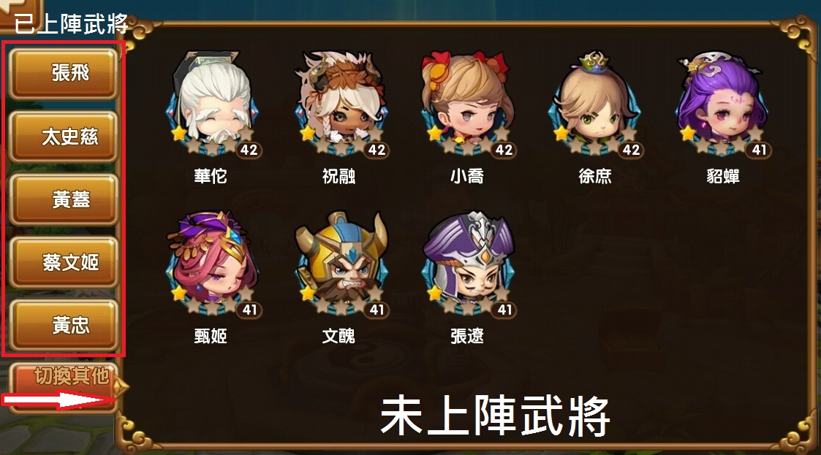
Task: Click the 甄姬 name label
Action: (x=211, y=336)
